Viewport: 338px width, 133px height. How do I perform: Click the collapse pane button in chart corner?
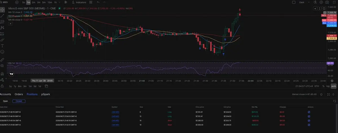(319, 8)
